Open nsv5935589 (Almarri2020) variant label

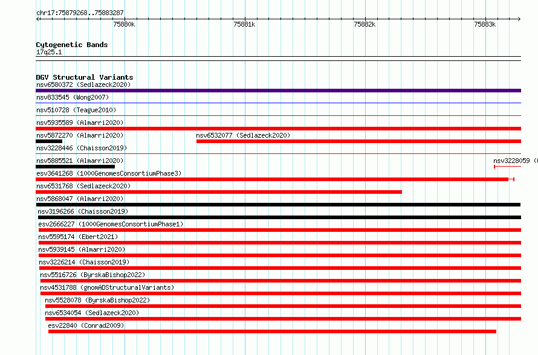pyautogui.click(x=80, y=123)
